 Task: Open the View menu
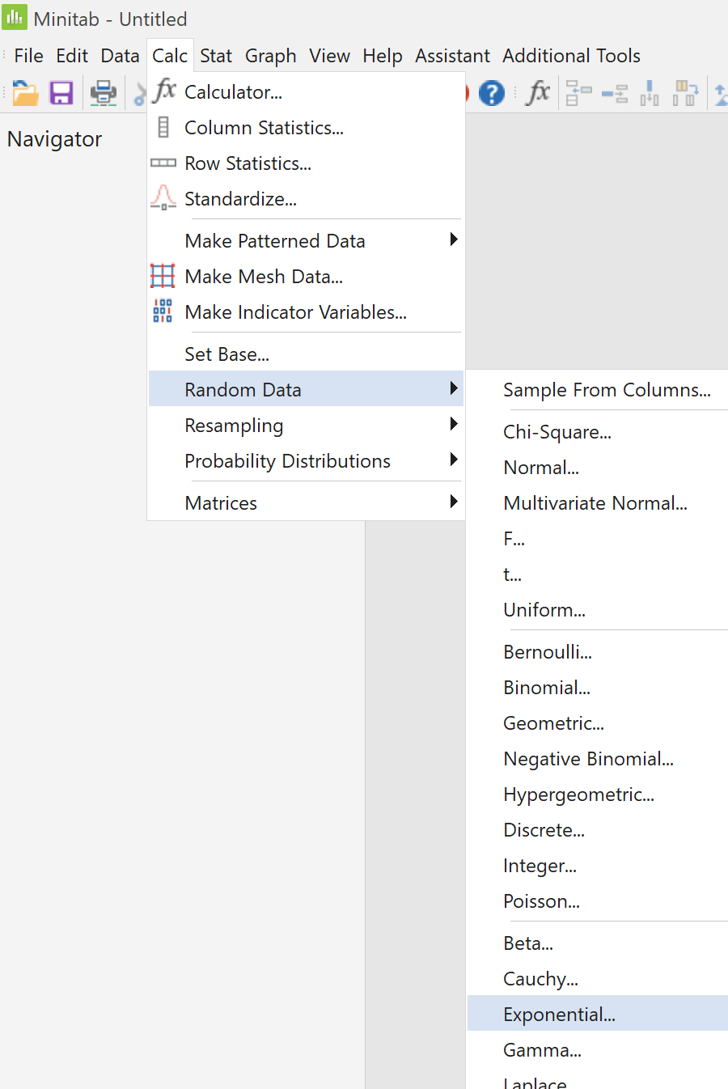pyautogui.click(x=330, y=56)
